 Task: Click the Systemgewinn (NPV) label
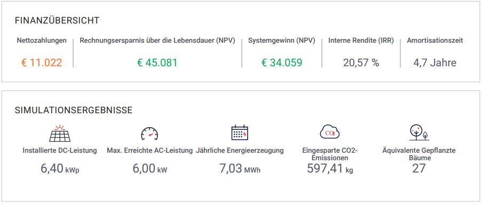282,40
